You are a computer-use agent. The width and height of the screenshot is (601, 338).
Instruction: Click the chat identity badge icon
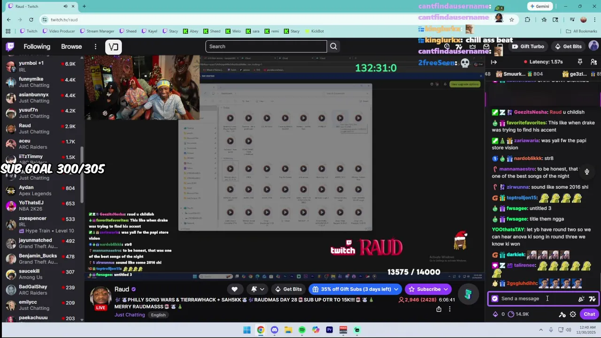click(494, 299)
